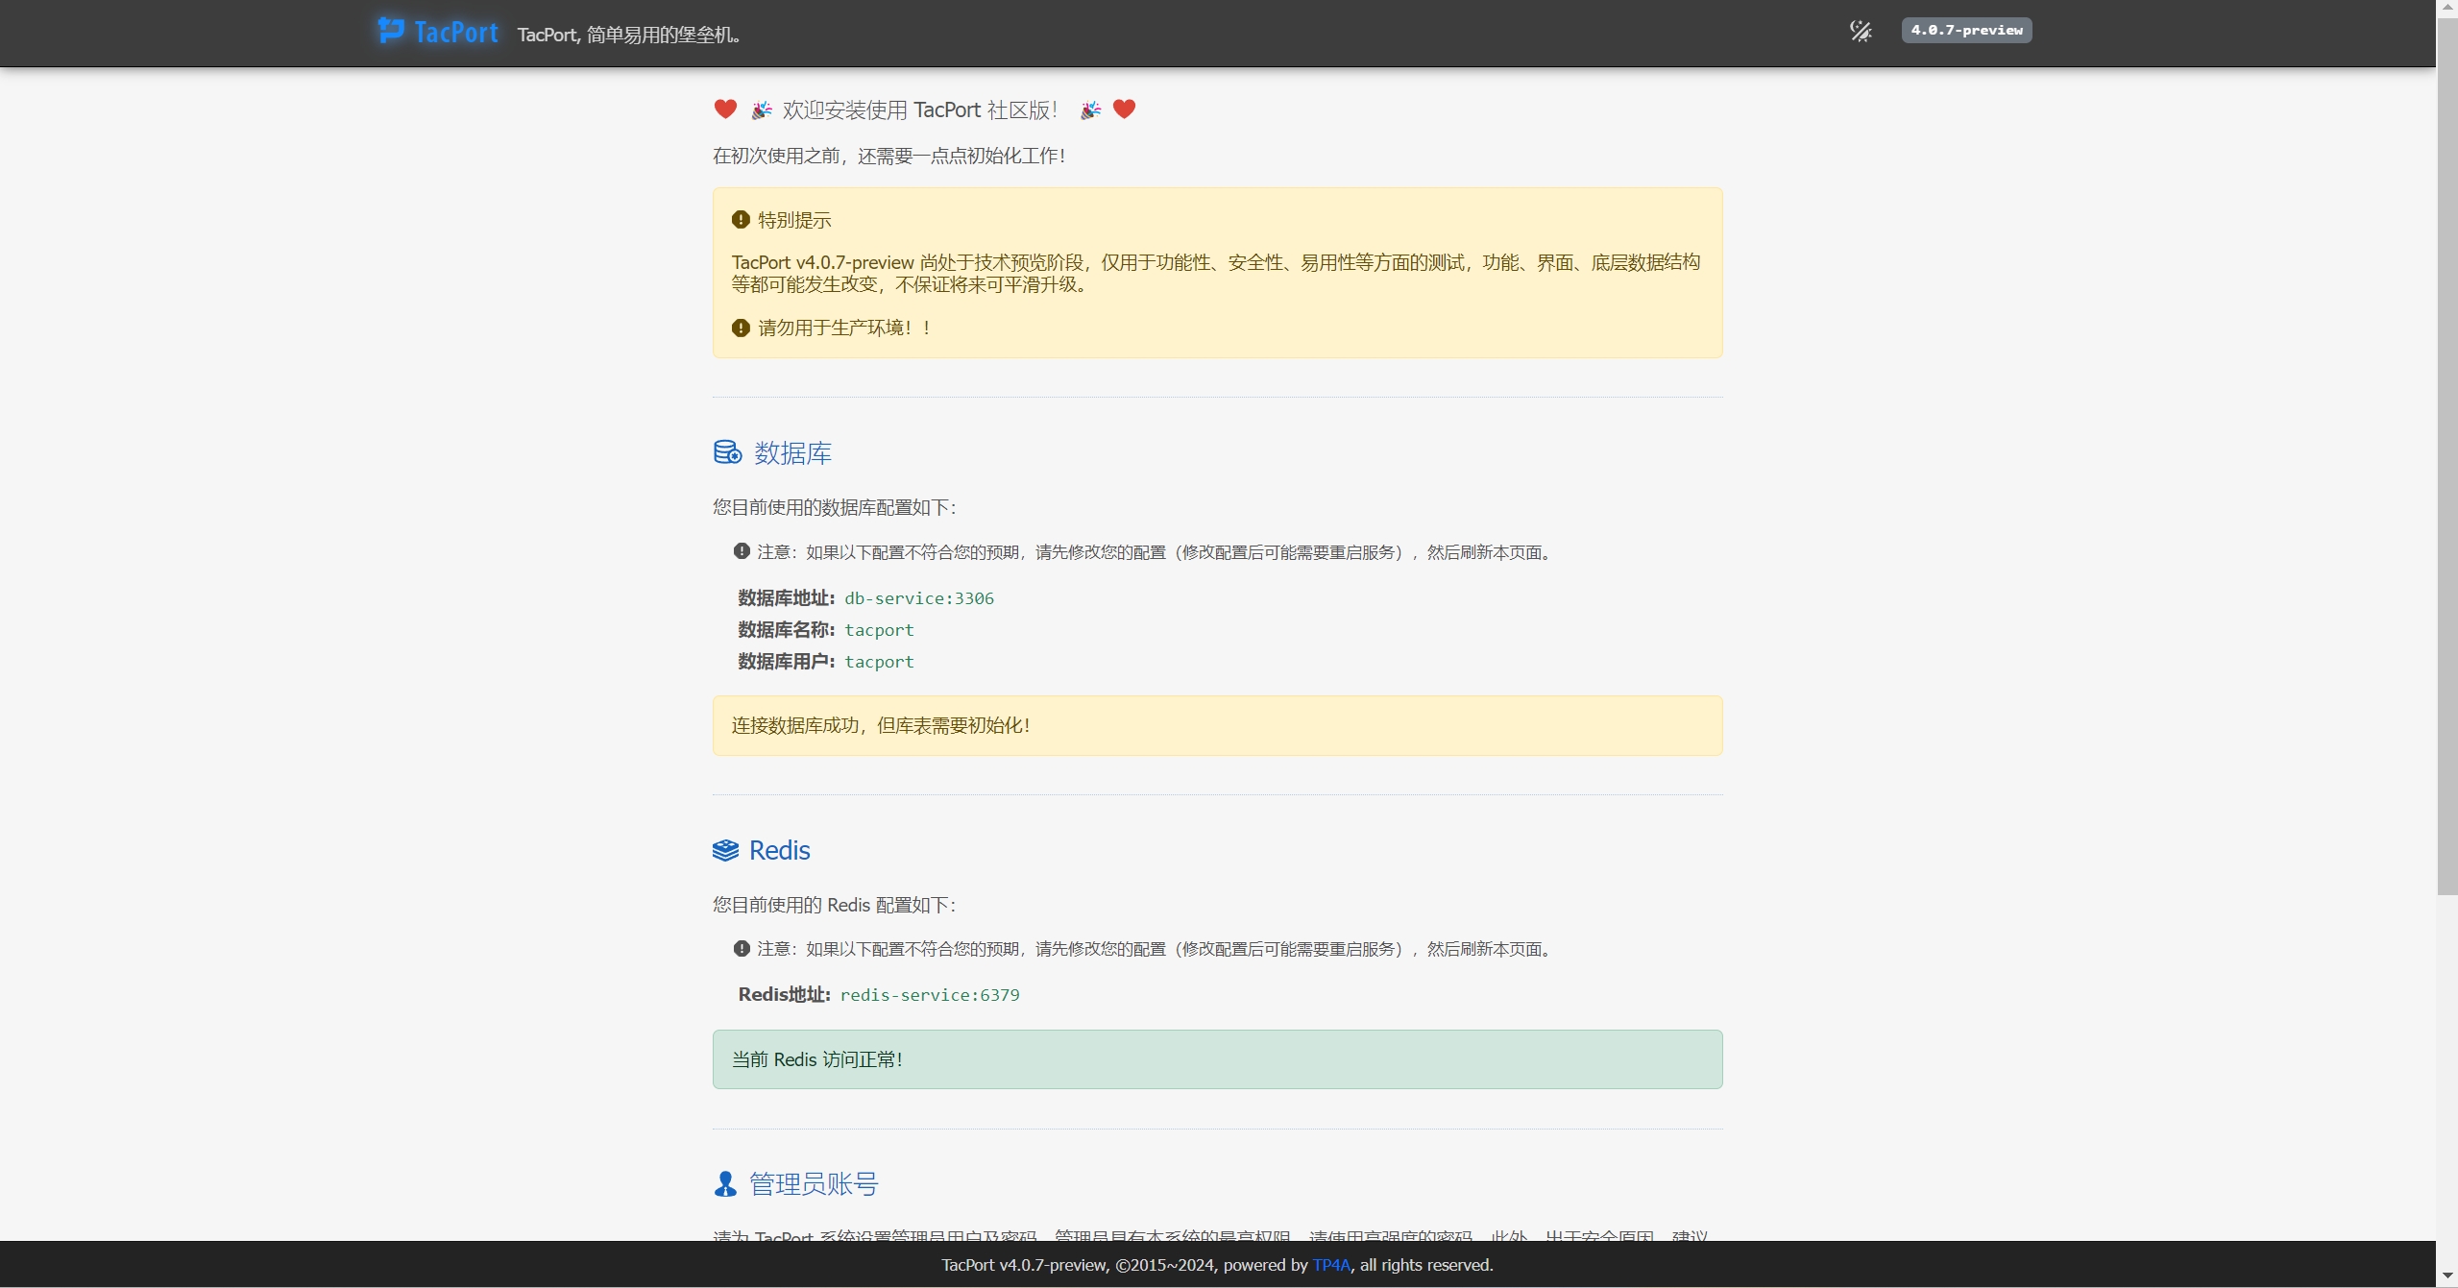Click the 4.0.7-preview version badge
The image size is (2458, 1288).
pos(1966,30)
